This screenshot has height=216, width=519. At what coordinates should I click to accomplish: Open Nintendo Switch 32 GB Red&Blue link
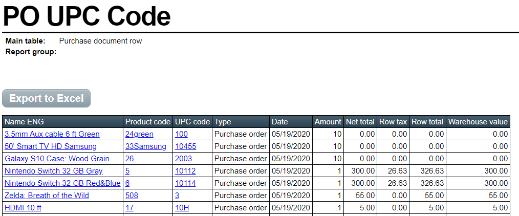62,183
